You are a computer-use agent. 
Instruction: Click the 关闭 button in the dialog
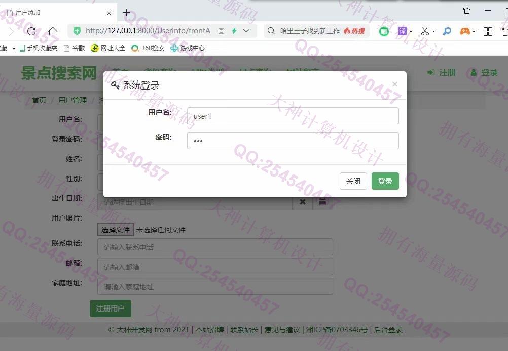coord(353,181)
